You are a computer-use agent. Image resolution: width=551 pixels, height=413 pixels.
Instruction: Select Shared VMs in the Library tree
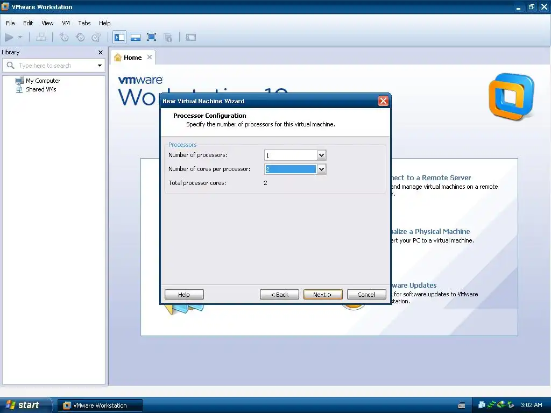[41, 89]
